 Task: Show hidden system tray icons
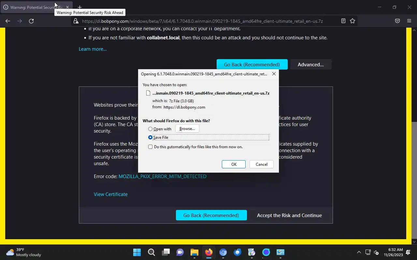(359, 252)
